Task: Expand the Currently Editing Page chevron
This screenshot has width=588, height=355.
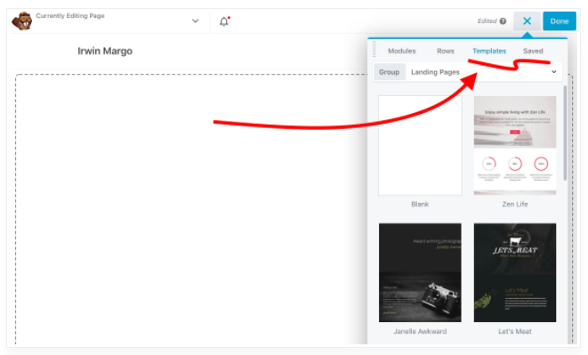Action: tap(196, 20)
